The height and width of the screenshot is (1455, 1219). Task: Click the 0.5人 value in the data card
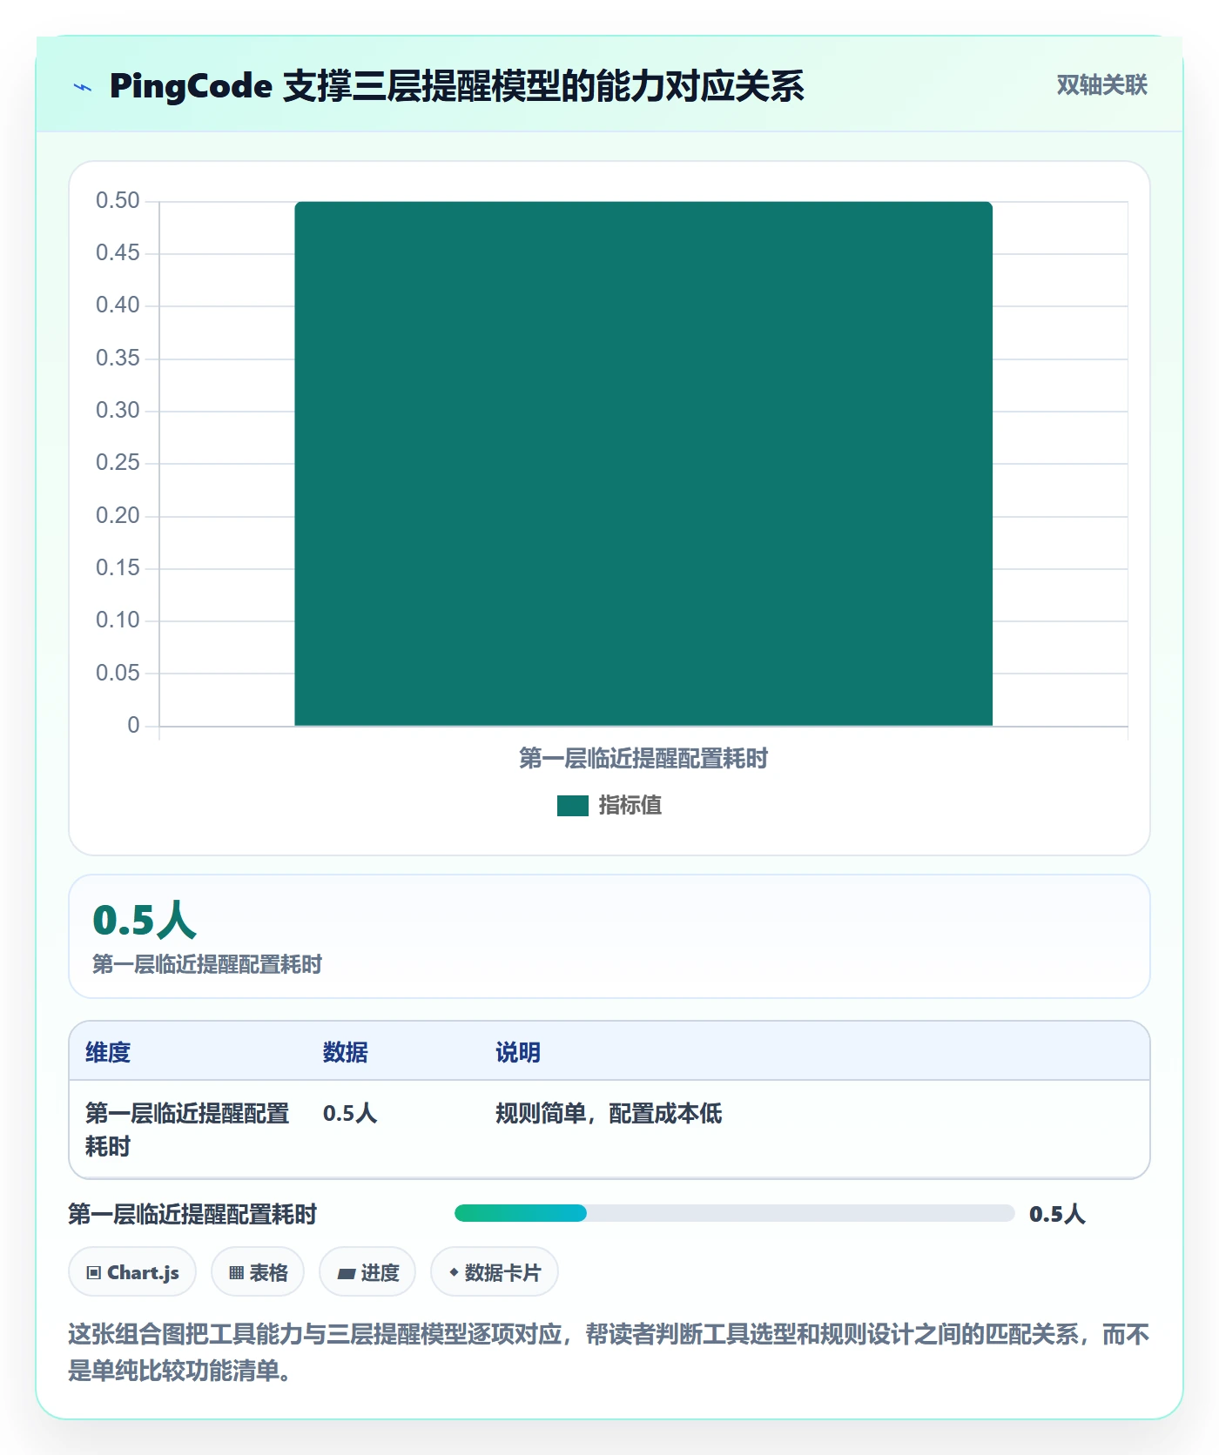[145, 920]
